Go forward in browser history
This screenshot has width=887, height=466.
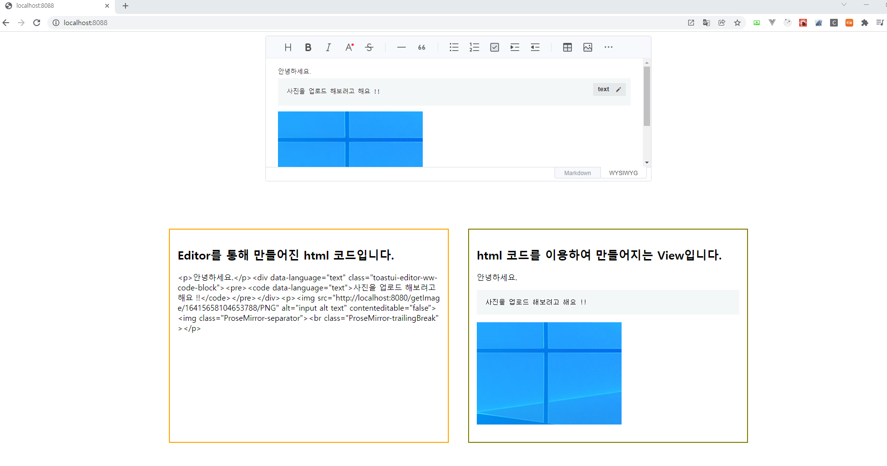pos(21,23)
